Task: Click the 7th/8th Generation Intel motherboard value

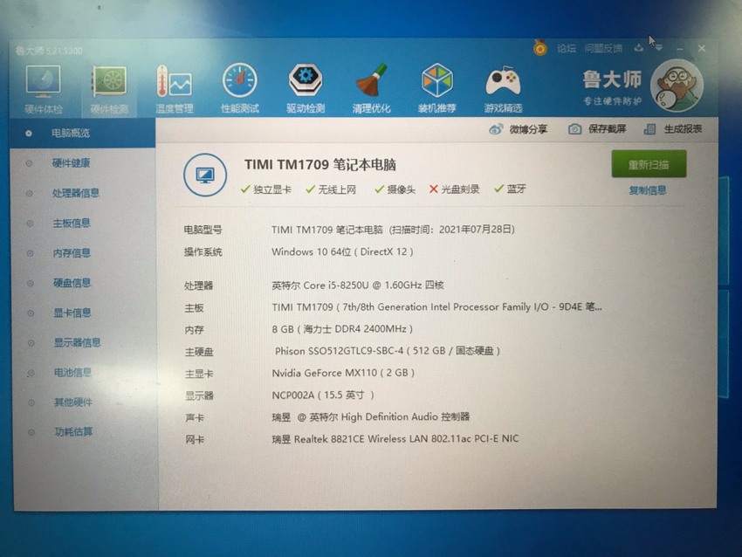Action: [x=436, y=307]
